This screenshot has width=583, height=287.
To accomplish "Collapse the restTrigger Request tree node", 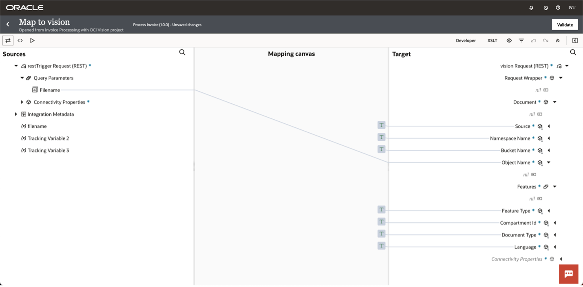I will pyautogui.click(x=16, y=66).
